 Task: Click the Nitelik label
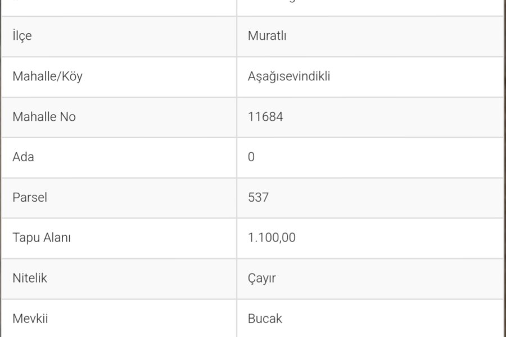[30, 278]
